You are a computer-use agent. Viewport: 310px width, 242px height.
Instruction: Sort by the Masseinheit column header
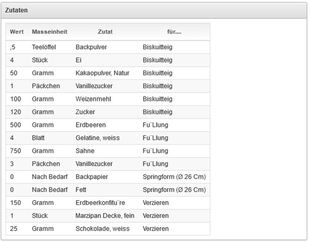click(49, 32)
